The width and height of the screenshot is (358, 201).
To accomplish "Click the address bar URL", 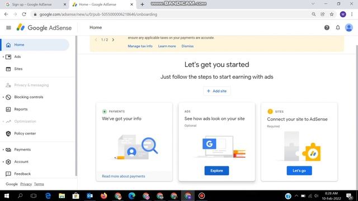I will click(98, 15).
